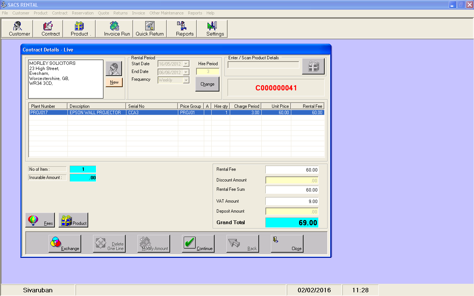This screenshot has height=296, width=474.
Task: Open the Frequency Weekly dropdown
Action: [186, 80]
